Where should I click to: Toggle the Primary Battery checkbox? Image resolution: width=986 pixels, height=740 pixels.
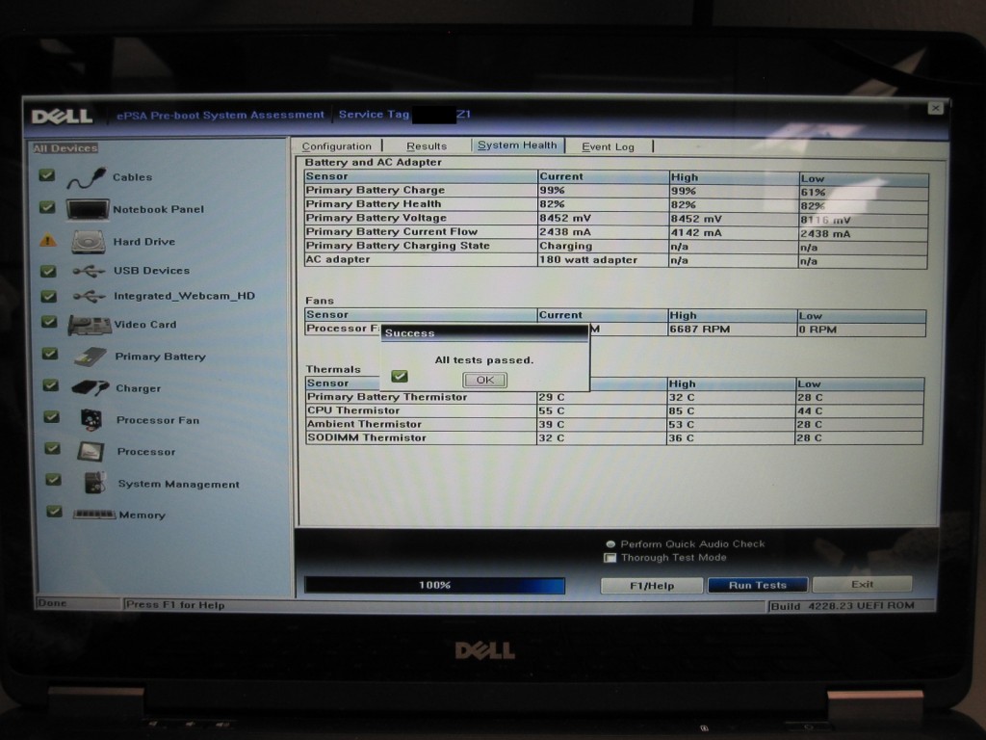click(50, 354)
